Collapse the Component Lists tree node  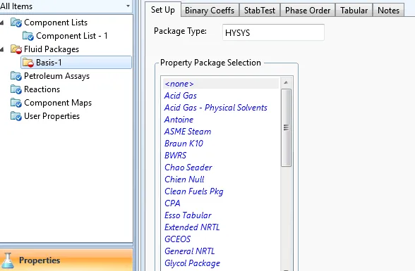[x=2, y=23]
